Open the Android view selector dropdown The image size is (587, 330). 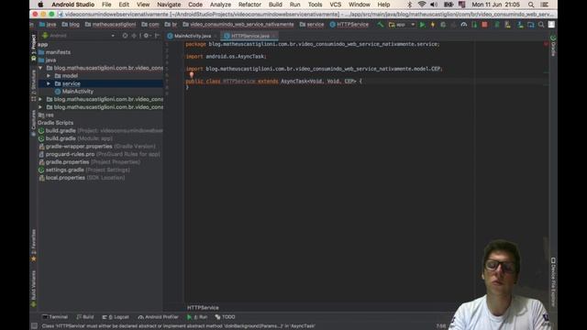pyautogui.click(x=78, y=36)
